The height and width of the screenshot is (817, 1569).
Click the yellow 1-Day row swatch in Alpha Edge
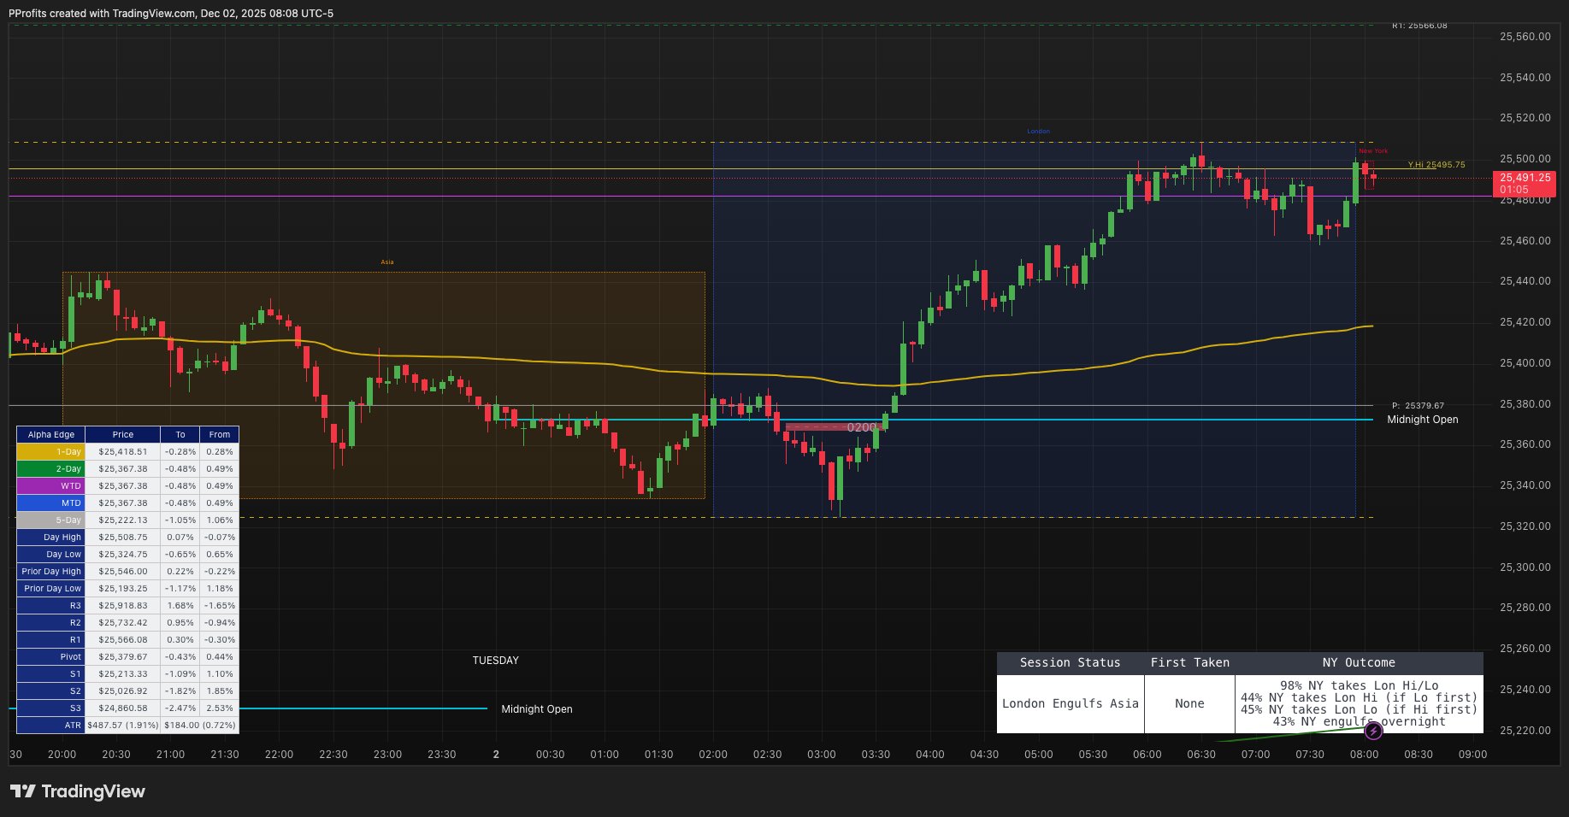coord(50,451)
